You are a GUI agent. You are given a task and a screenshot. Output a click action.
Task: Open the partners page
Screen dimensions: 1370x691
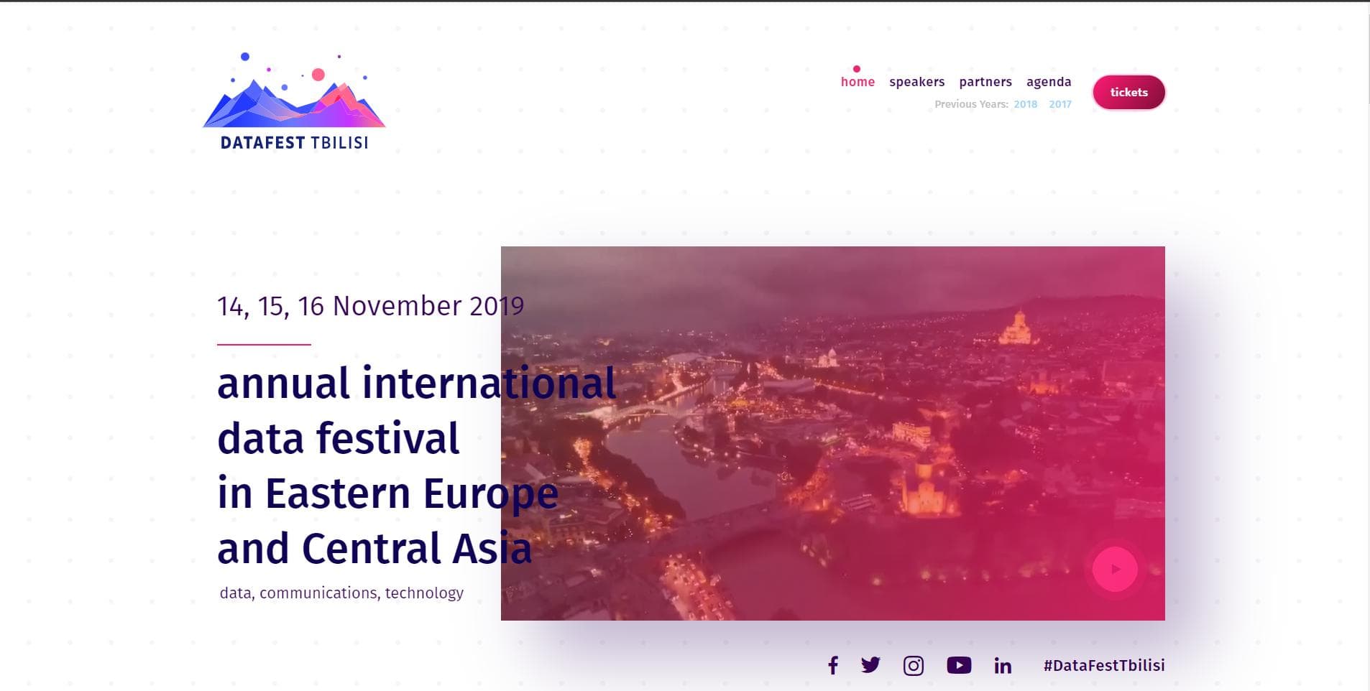coord(985,82)
